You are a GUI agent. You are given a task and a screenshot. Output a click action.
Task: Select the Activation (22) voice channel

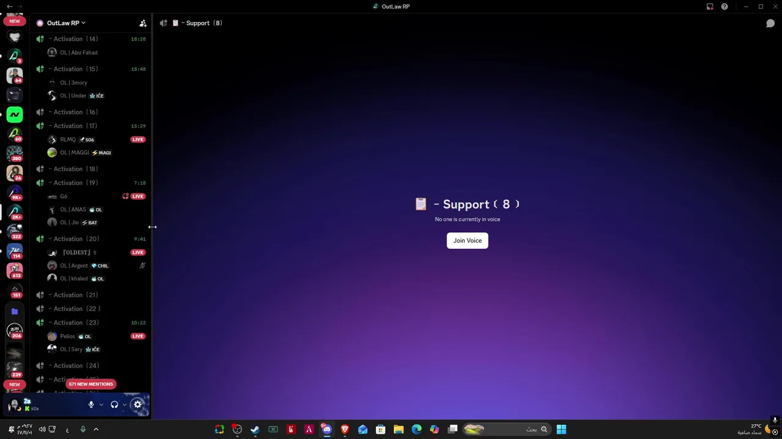[x=92, y=309]
